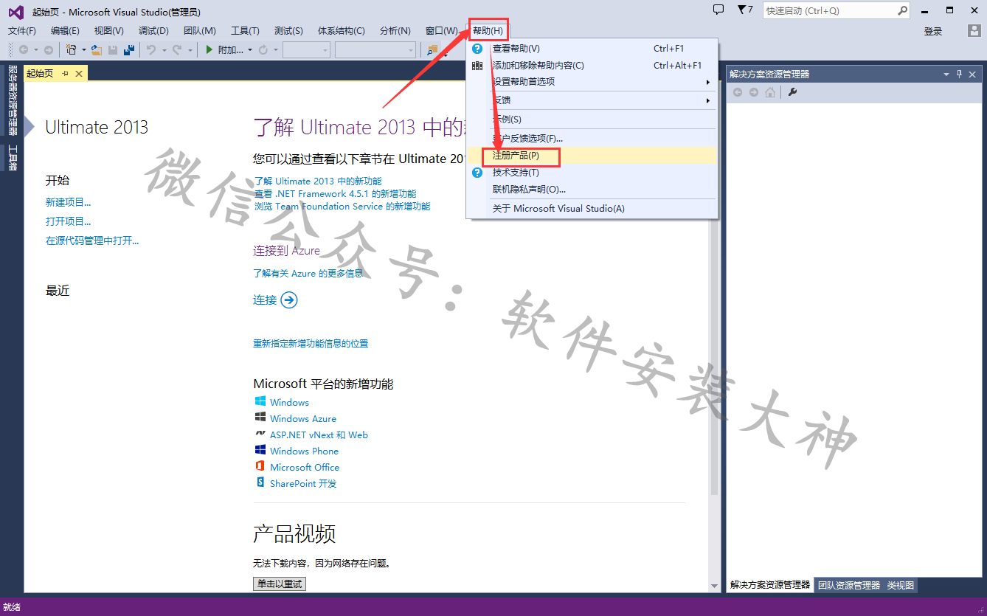Open the dropdown arrow beside New Project icon
The height and width of the screenshot is (616, 987).
(x=83, y=50)
